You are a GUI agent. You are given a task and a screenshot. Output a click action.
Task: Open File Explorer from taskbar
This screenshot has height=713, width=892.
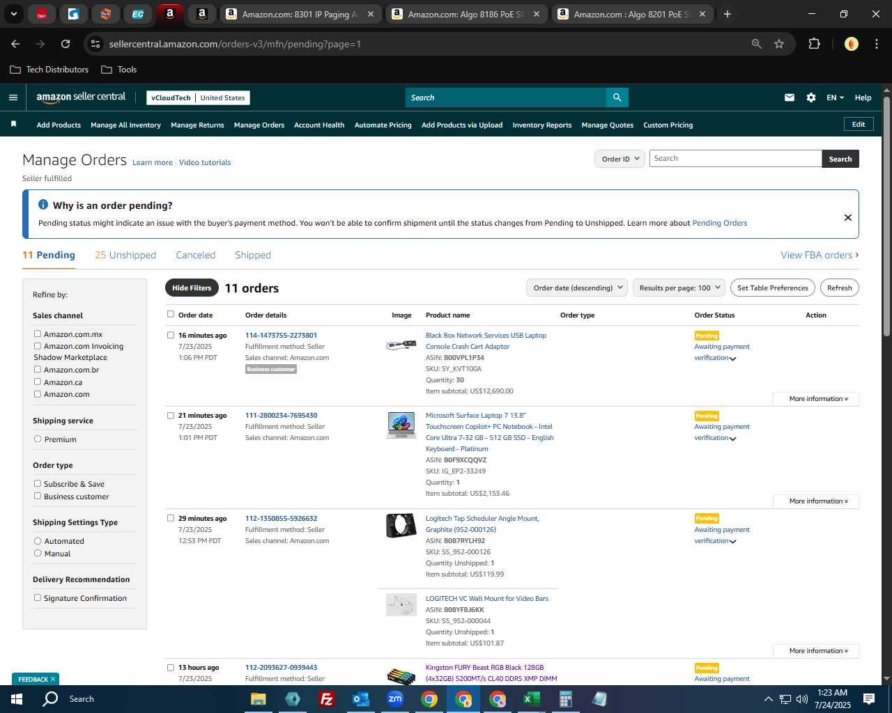pos(259,698)
